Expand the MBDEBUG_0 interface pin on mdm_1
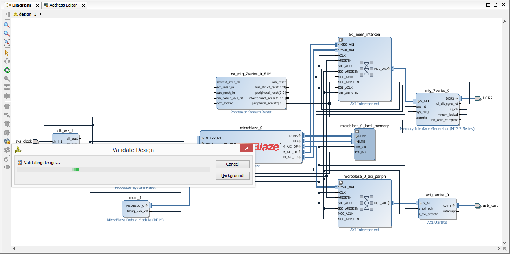The height and width of the screenshot is (254, 510). (146, 206)
